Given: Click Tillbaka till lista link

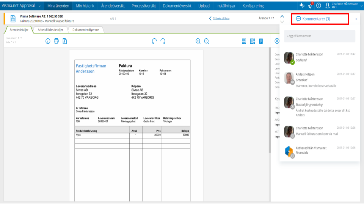Looking at the screenshot, I should coord(221,18).
